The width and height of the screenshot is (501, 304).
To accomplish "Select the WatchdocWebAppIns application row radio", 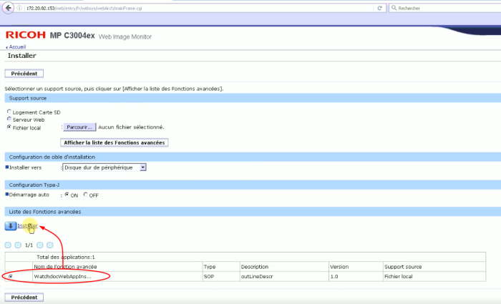I will (9, 275).
